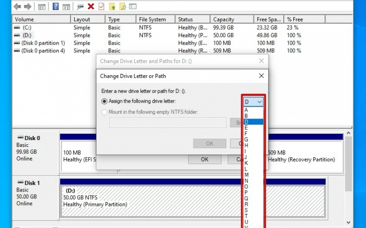Click the Back arrow toolbar icon
Image resolution: width=366 pixels, height=228 pixels.
17,6
